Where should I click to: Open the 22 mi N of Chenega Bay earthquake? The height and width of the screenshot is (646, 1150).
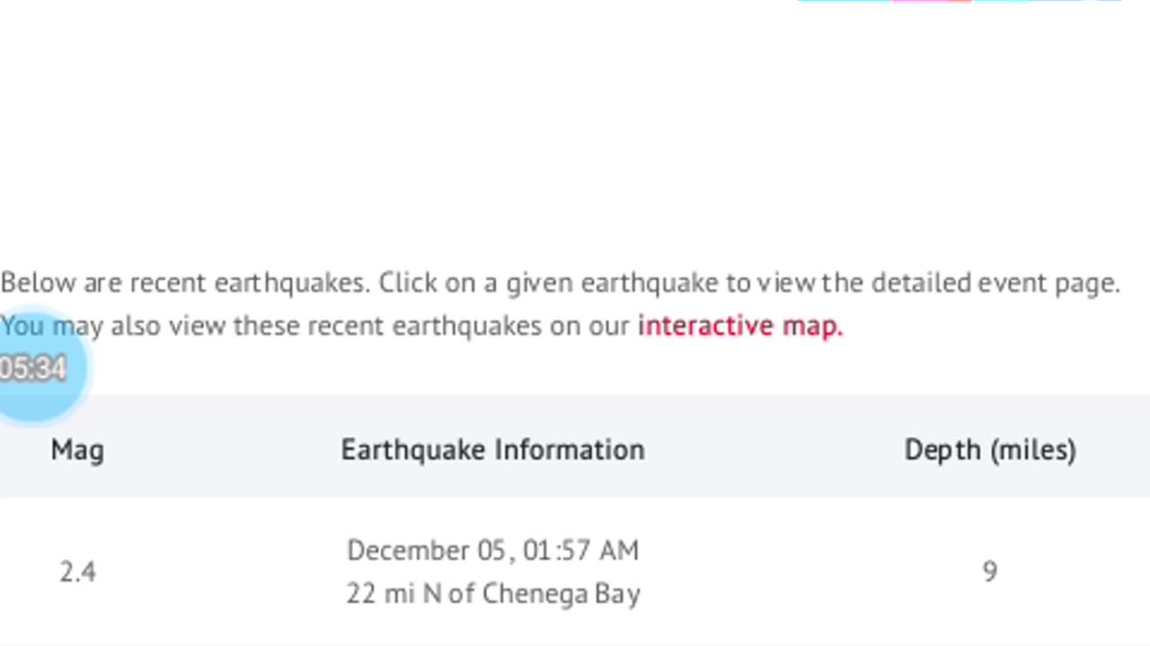(x=492, y=594)
